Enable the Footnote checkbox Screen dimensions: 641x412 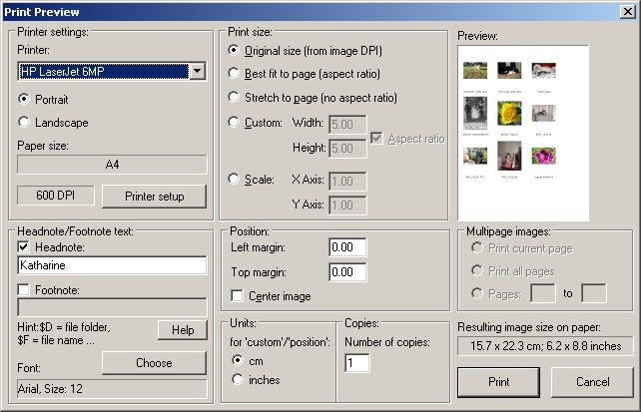point(25,290)
